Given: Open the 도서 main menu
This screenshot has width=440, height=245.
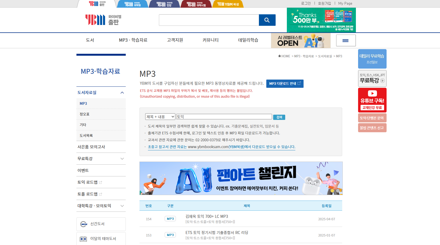Looking at the screenshot, I should 90,40.
